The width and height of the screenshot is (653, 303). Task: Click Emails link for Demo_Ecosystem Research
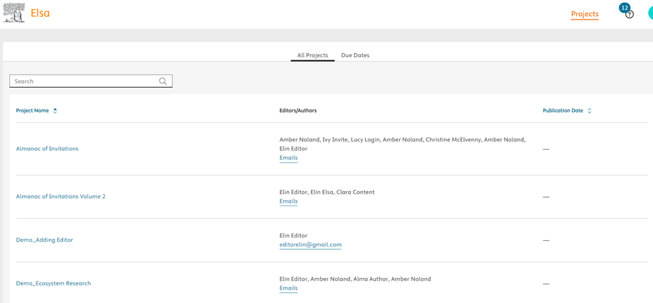(x=288, y=288)
